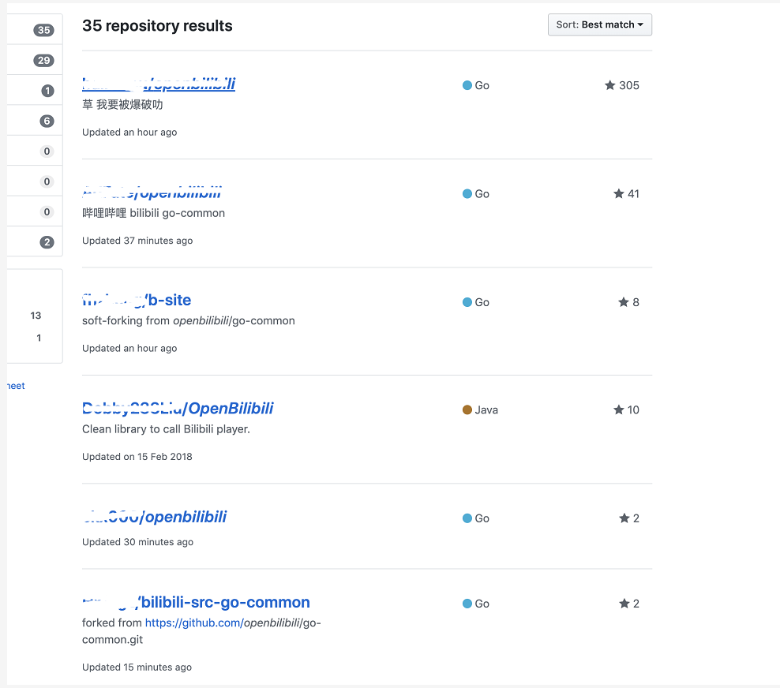The width and height of the screenshot is (780, 688).
Task: Open the OpenBilibili Java repository link
Action: pyautogui.click(x=178, y=408)
